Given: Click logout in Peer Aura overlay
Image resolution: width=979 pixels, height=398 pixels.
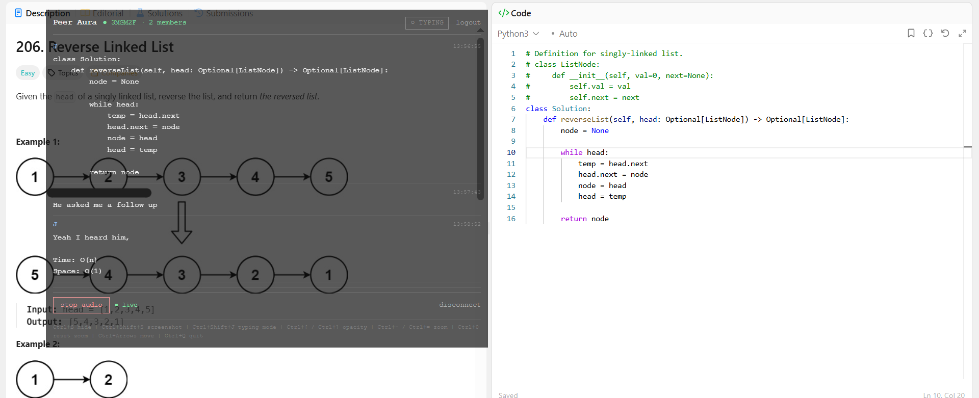Looking at the screenshot, I should click(468, 22).
